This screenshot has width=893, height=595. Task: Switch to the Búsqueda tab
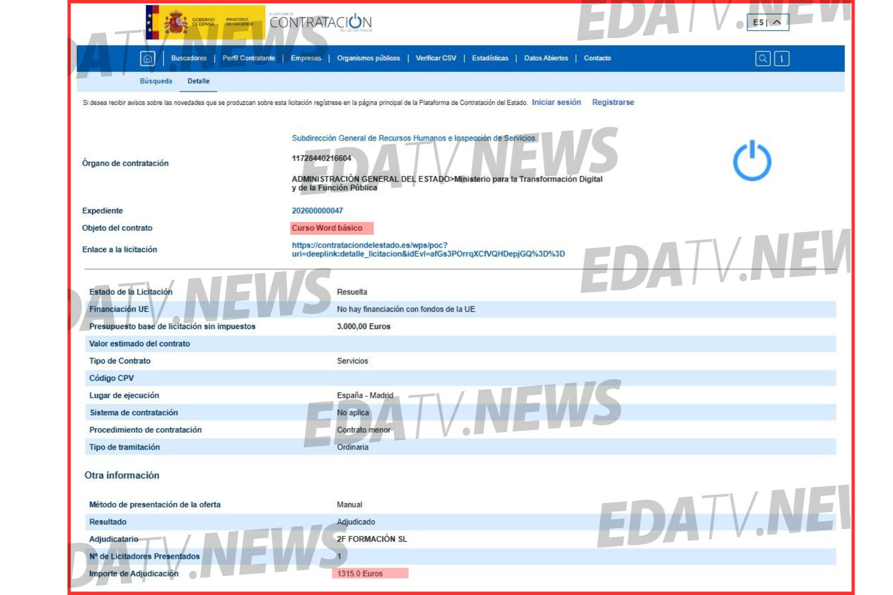[156, 81]
